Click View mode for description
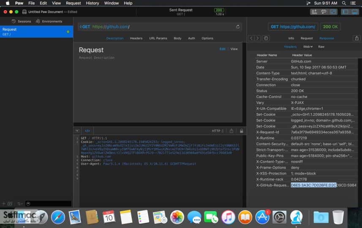The image size is (362, 228). 234,49
